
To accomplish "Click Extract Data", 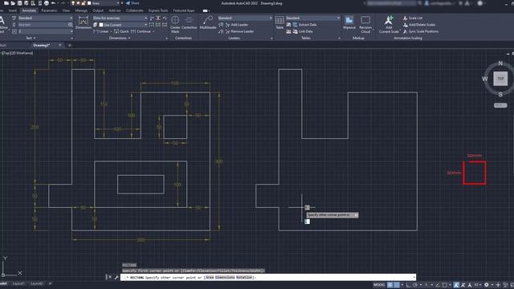I will [304, 25].
